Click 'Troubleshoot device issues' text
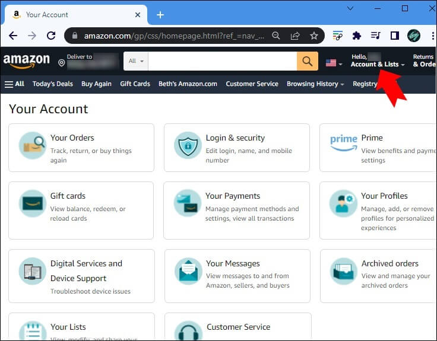Viewport: 437px width, 341px height. coord(90,291)
